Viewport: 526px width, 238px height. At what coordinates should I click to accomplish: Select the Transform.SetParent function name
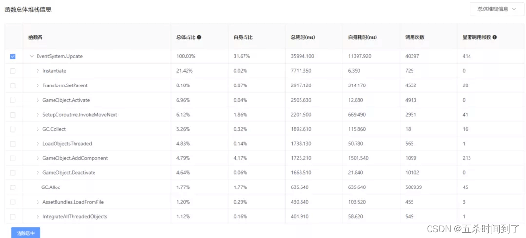[65, 85]
